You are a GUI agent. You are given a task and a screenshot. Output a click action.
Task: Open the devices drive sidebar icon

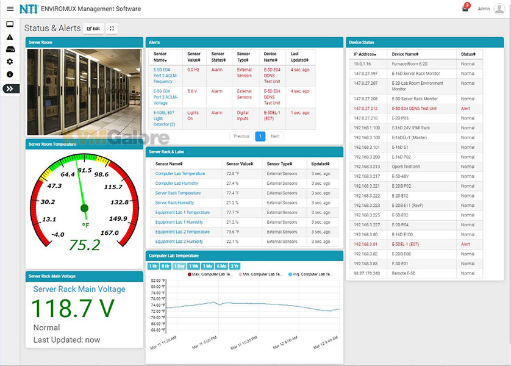pos(10,49)
